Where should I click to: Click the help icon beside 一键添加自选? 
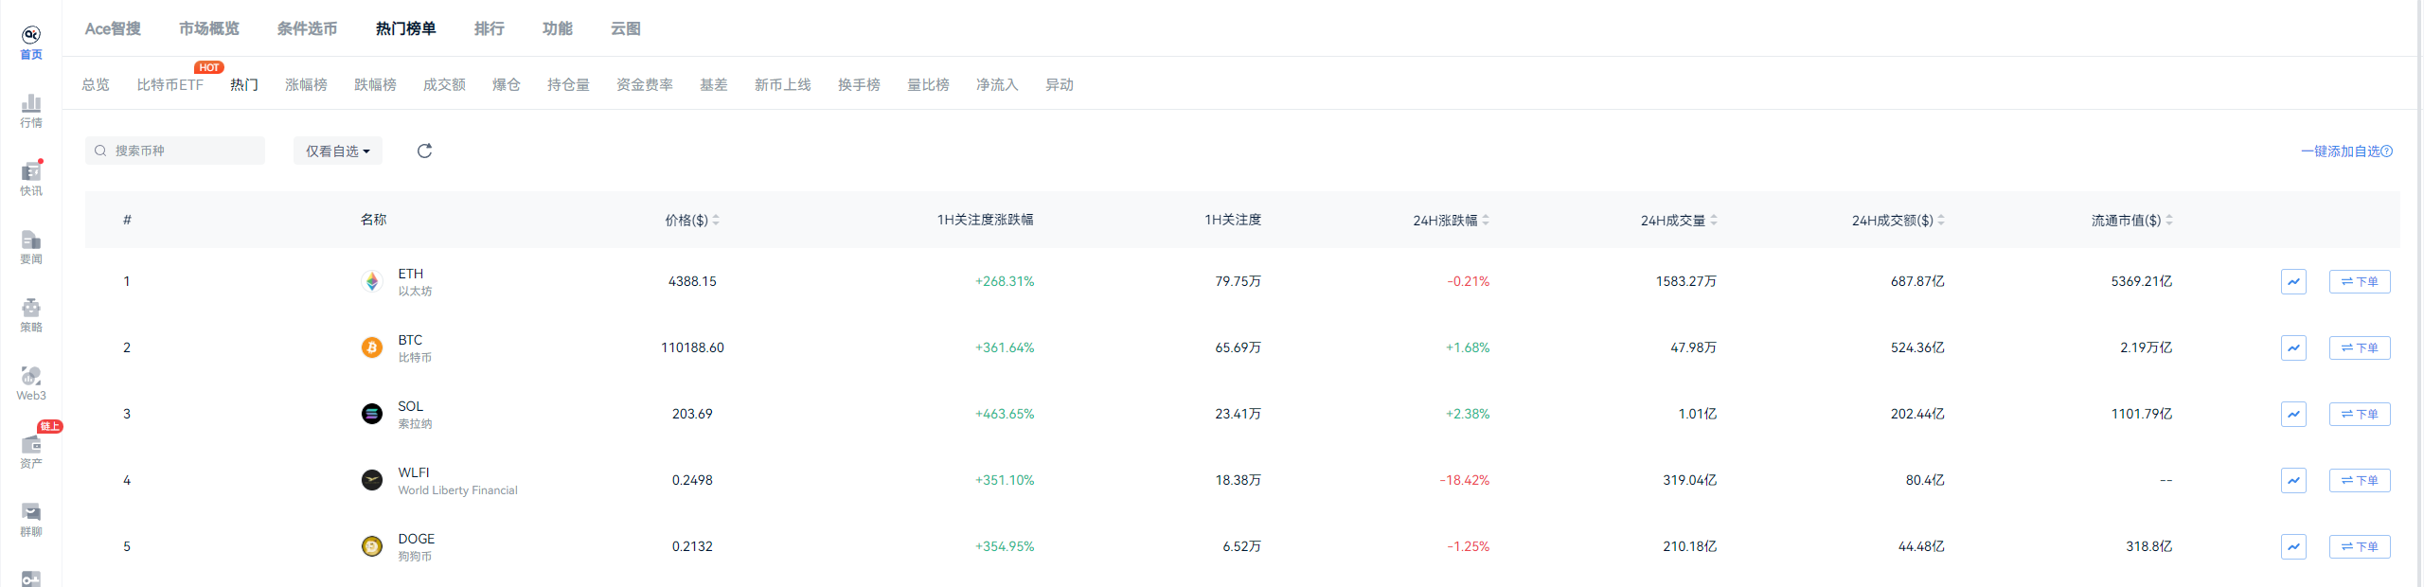click(x=2387, y=151)
